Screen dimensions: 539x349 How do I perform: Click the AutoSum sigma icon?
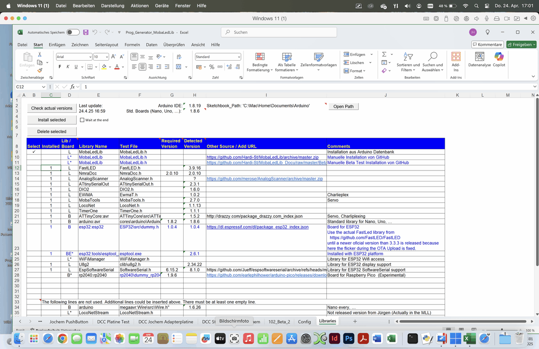coord(384,55)
